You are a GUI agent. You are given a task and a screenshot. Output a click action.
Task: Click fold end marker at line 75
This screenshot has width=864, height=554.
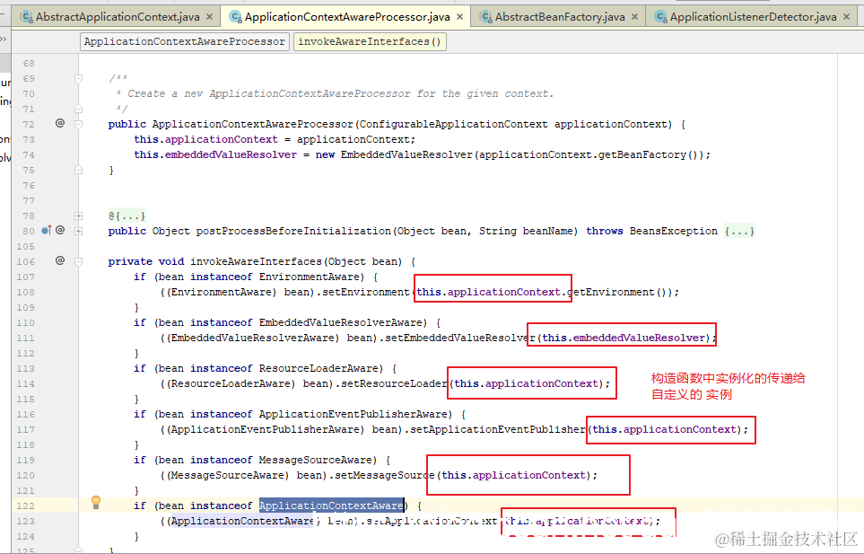pos(78,171)
